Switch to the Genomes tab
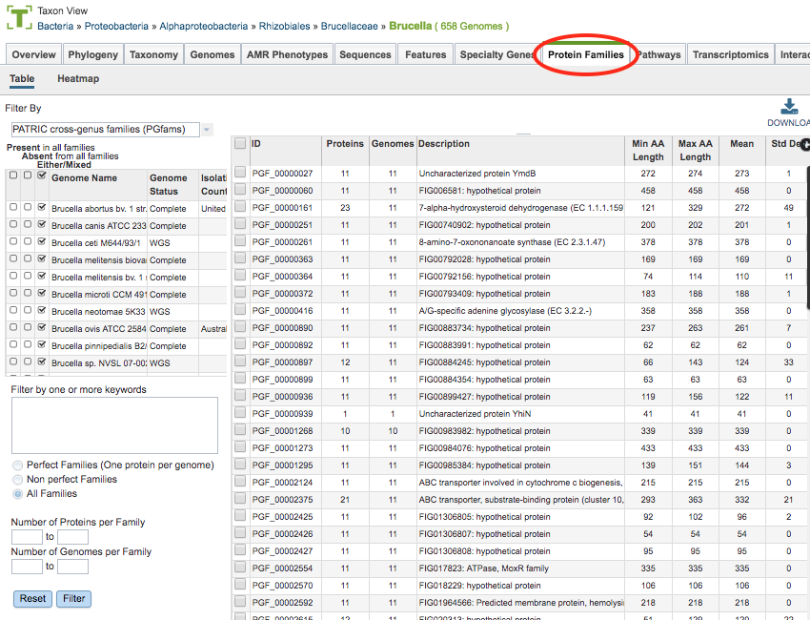Image resolution: width=810 pixels, height=620 pixels. (x=212, y=54)
